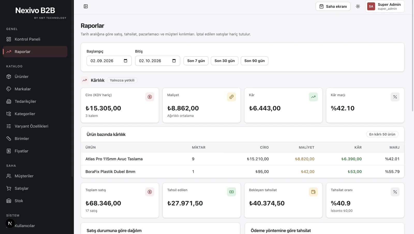Choose the Son 30 gün preset

pyautogui.click(x=225, y=61)
